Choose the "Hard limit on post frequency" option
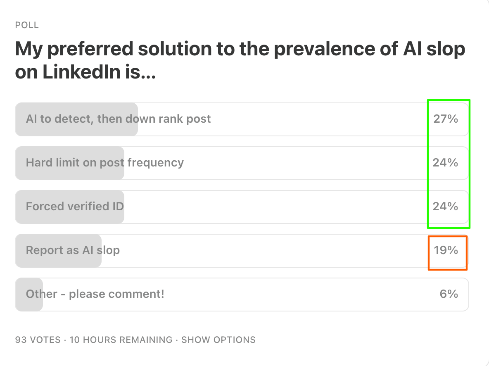The height and width of the screenshot is (366, 489). [242, 163]
